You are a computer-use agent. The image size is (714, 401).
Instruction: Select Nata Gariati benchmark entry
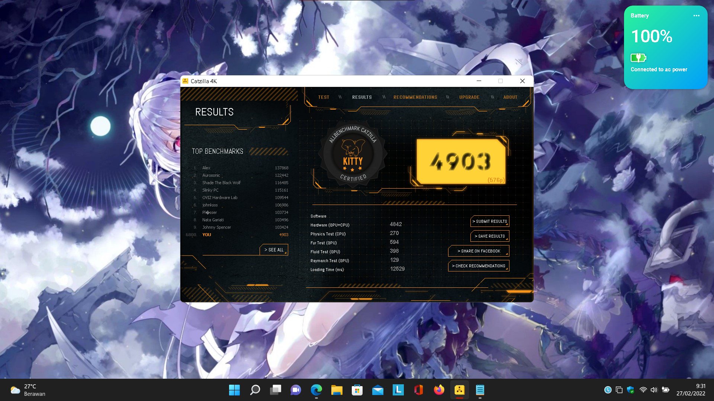pyautogui.click(x=241, y=220)
